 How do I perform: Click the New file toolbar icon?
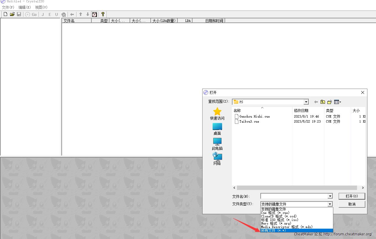(x=5, y=14)
